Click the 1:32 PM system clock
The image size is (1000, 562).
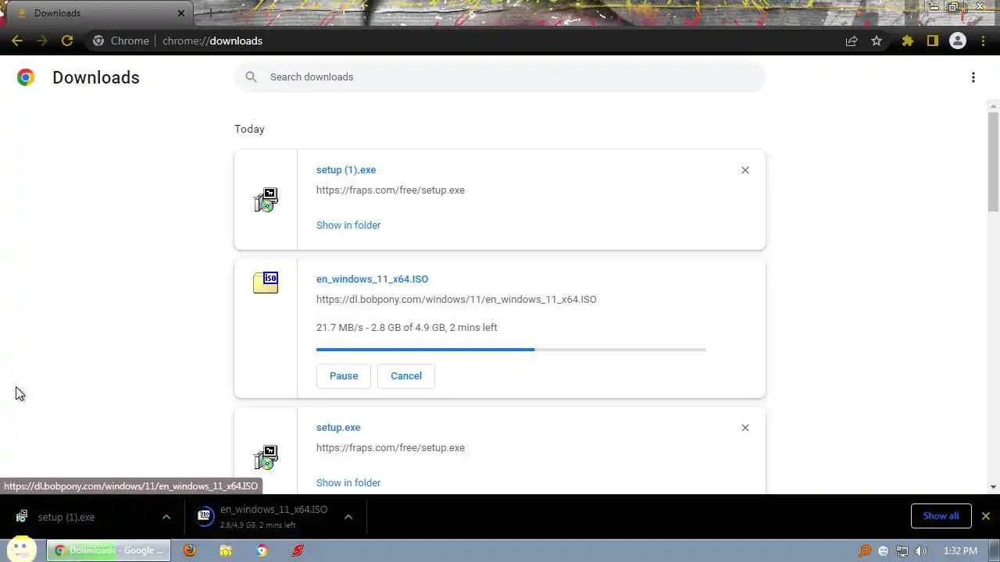click(960, 551)
